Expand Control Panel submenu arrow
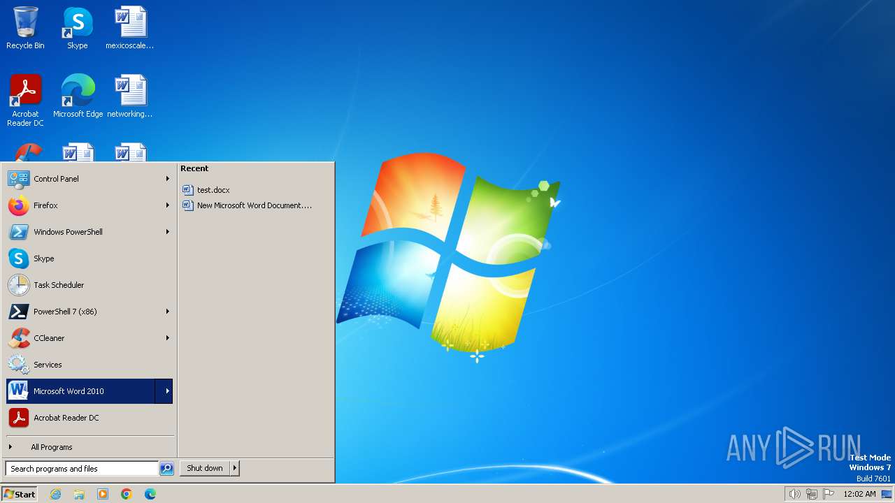The height and width of the screenshot is (503, 895). point(168,179)
